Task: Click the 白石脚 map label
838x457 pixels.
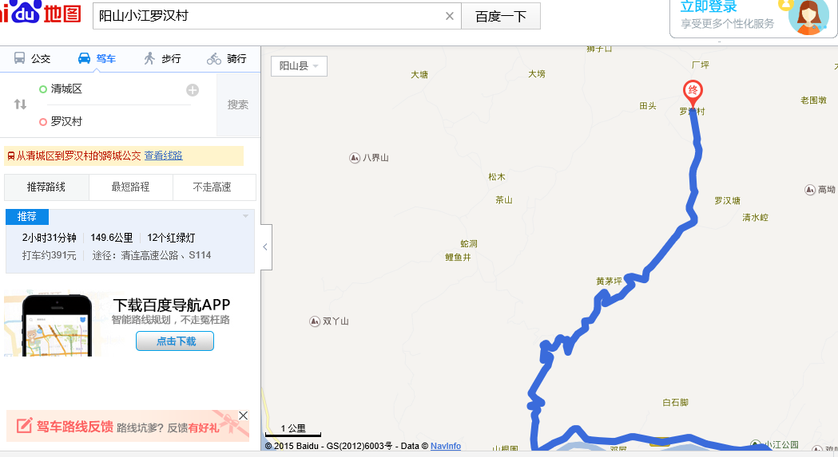Action: coord(676,402)
